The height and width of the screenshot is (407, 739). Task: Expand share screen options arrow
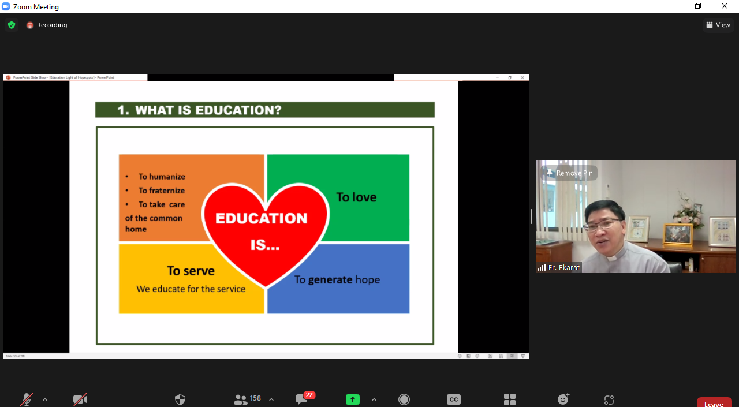[x=374, y=399]
